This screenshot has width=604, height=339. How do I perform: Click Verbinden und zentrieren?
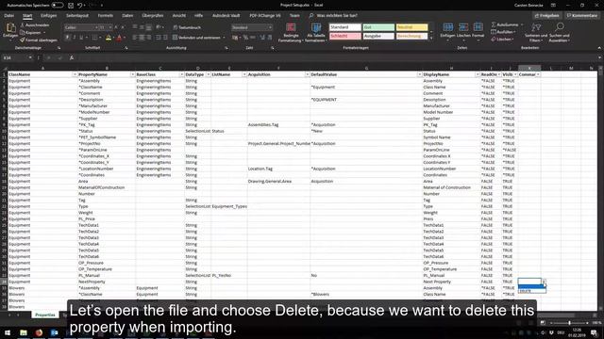coord(199,38)
